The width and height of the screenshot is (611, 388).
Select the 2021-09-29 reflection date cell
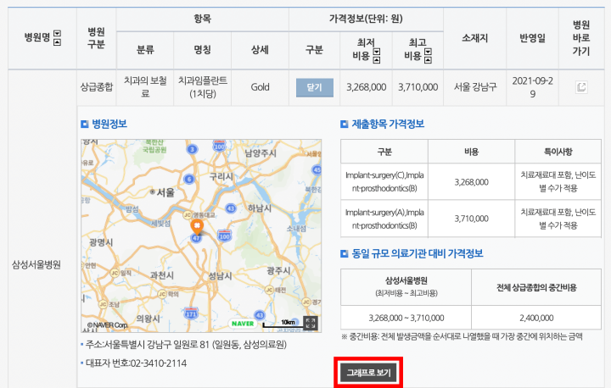pyautogui.click(x=532, y=87)
